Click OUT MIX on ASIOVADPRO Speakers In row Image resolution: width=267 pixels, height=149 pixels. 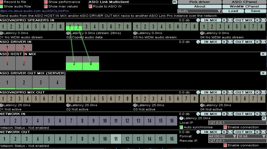[x=244, y=20]
